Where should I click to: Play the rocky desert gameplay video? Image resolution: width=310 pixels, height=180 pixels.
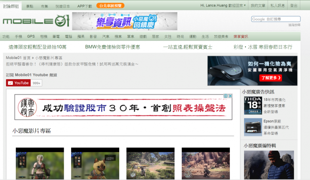tap(206, 164)
